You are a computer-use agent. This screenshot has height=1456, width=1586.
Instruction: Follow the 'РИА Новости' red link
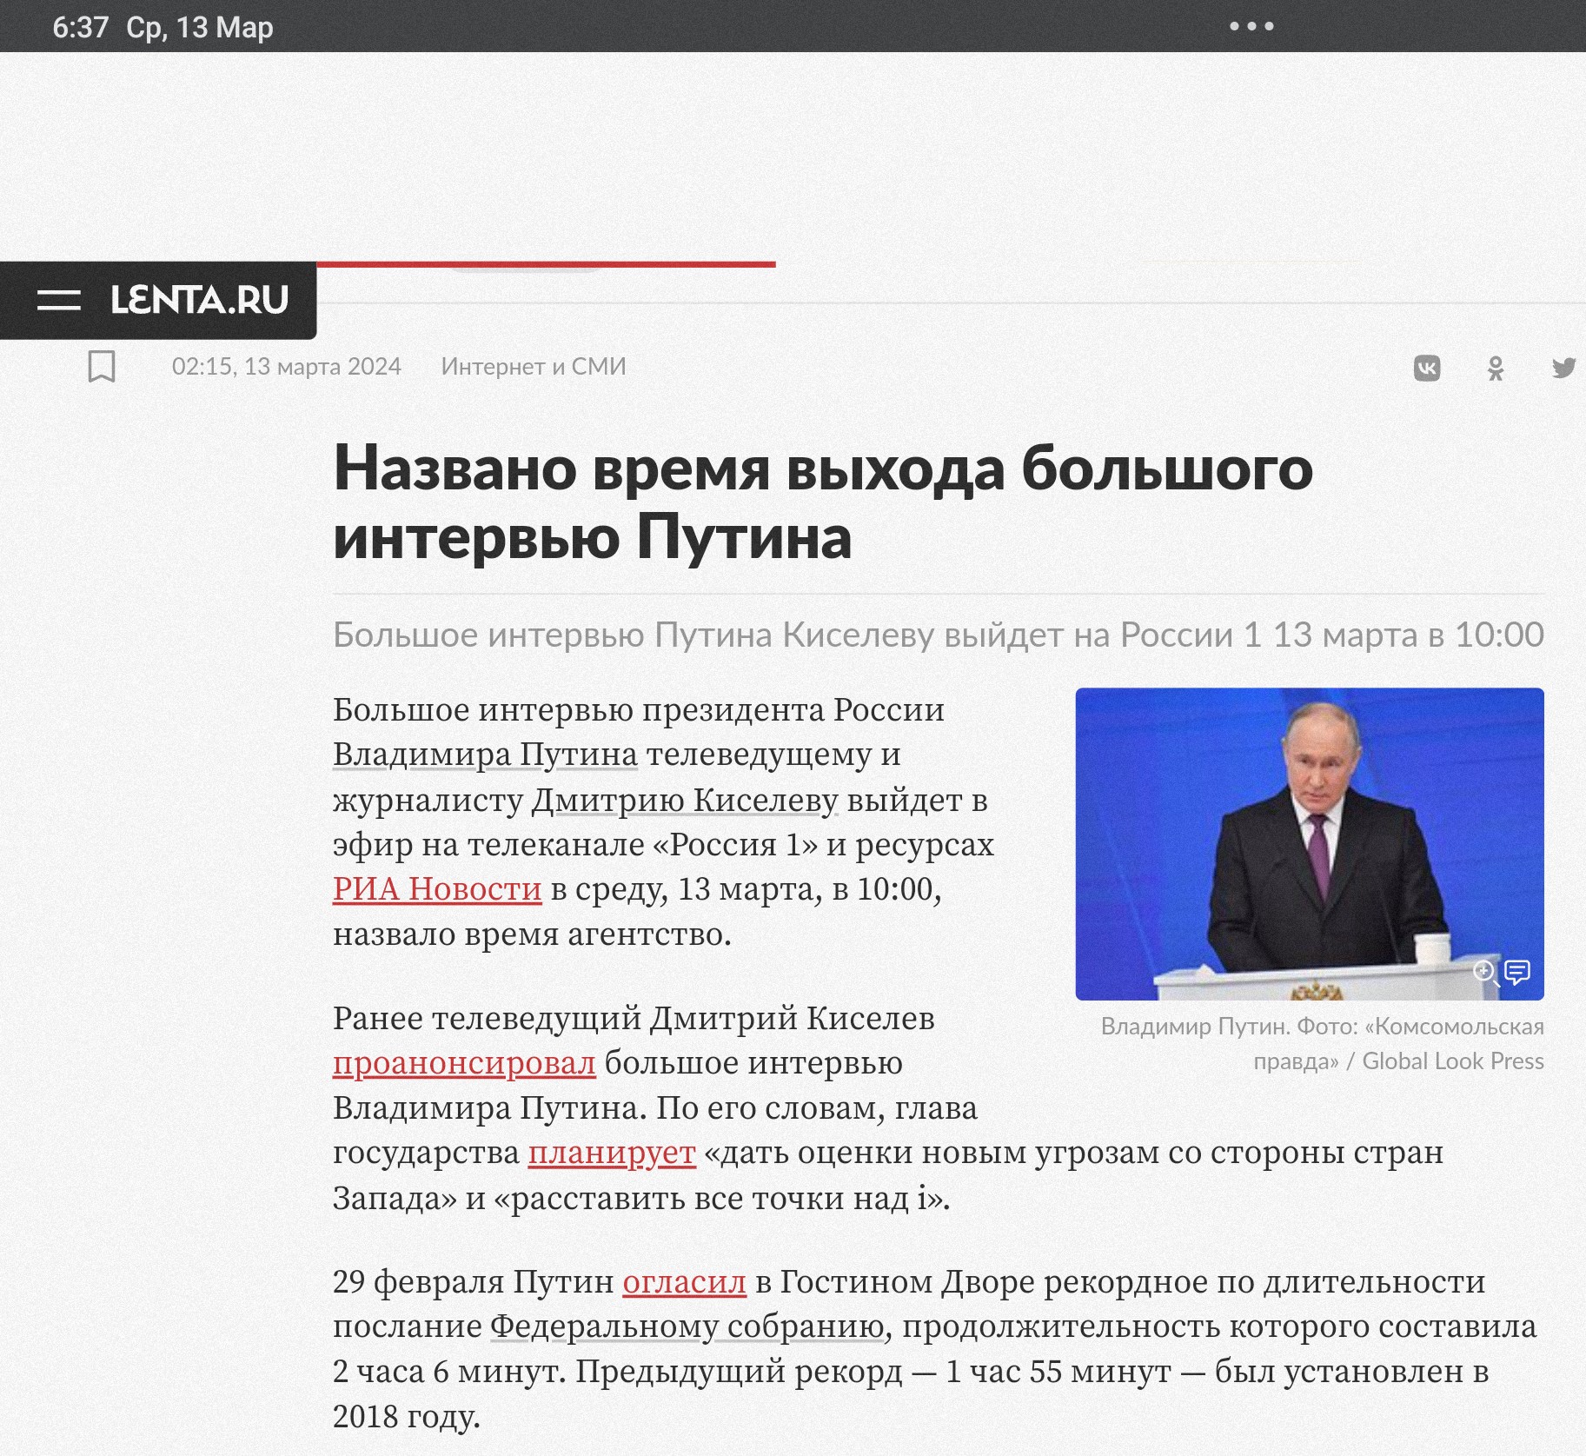pyautogui.click(x=437, y=889)
